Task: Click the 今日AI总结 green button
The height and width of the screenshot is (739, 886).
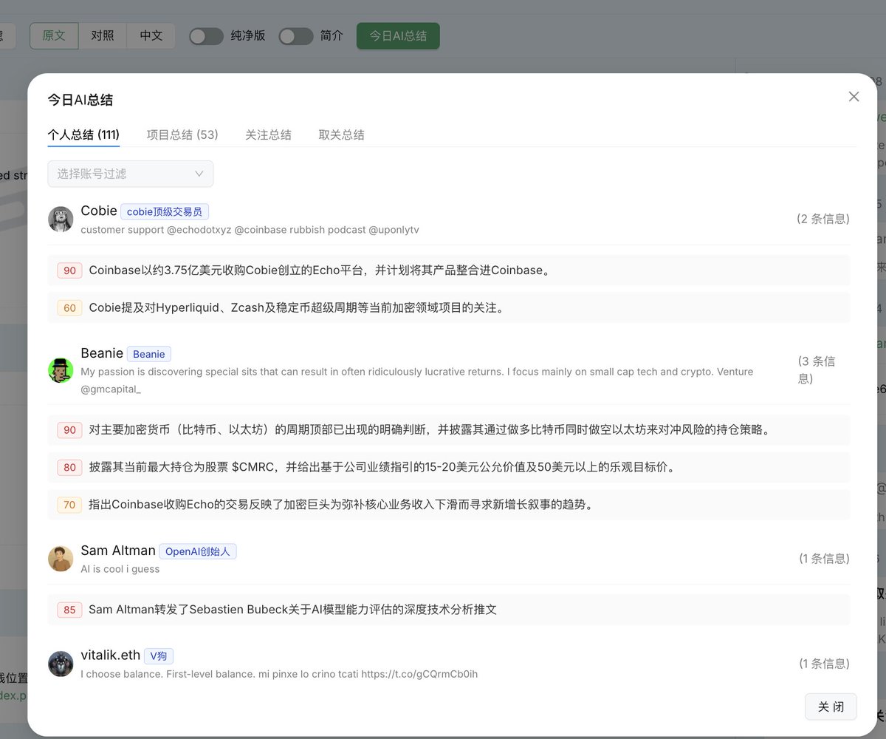Action: tap(398, 35)
